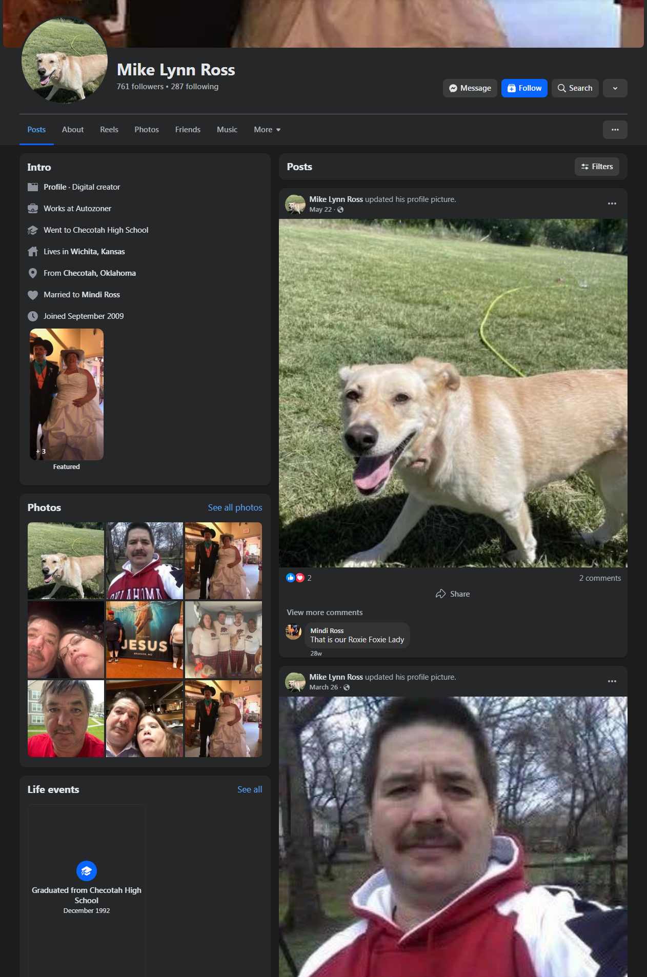647x977 pixels.
Task: Open the JESUS poster photo thumbnail
Action: [145, 640]
